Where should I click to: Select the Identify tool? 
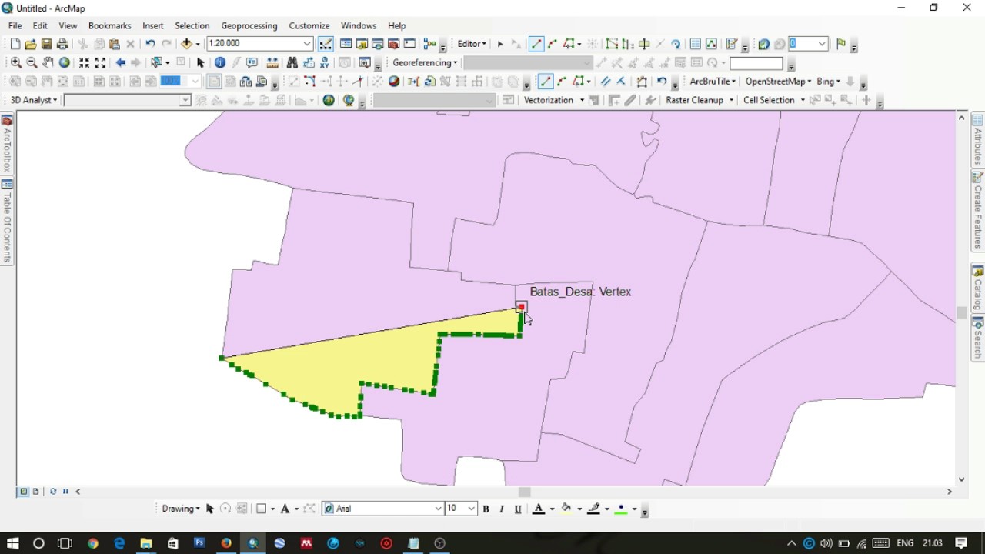220,62
